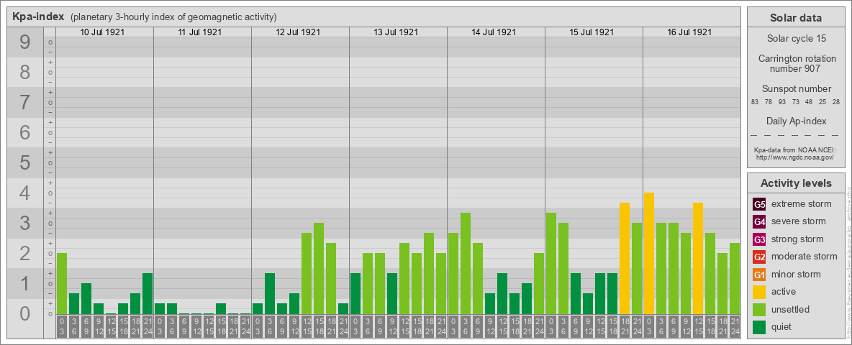Select the 12 Jul 1921 date header

pos(299,32)
